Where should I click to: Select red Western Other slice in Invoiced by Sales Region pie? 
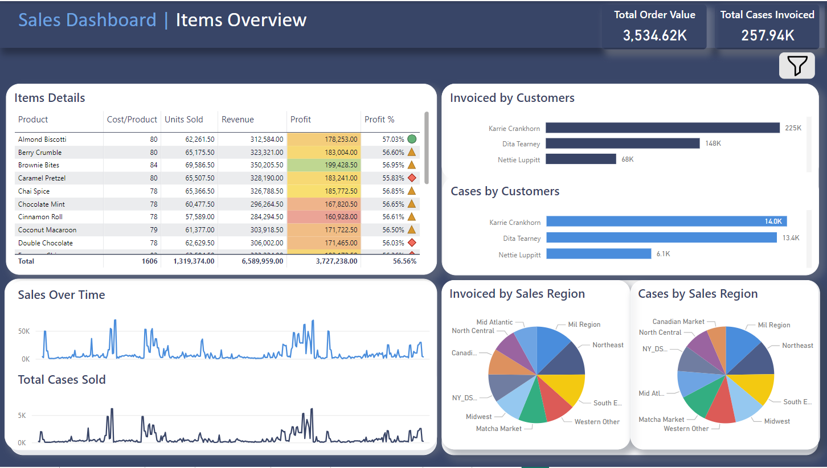(x=554, y=403)
